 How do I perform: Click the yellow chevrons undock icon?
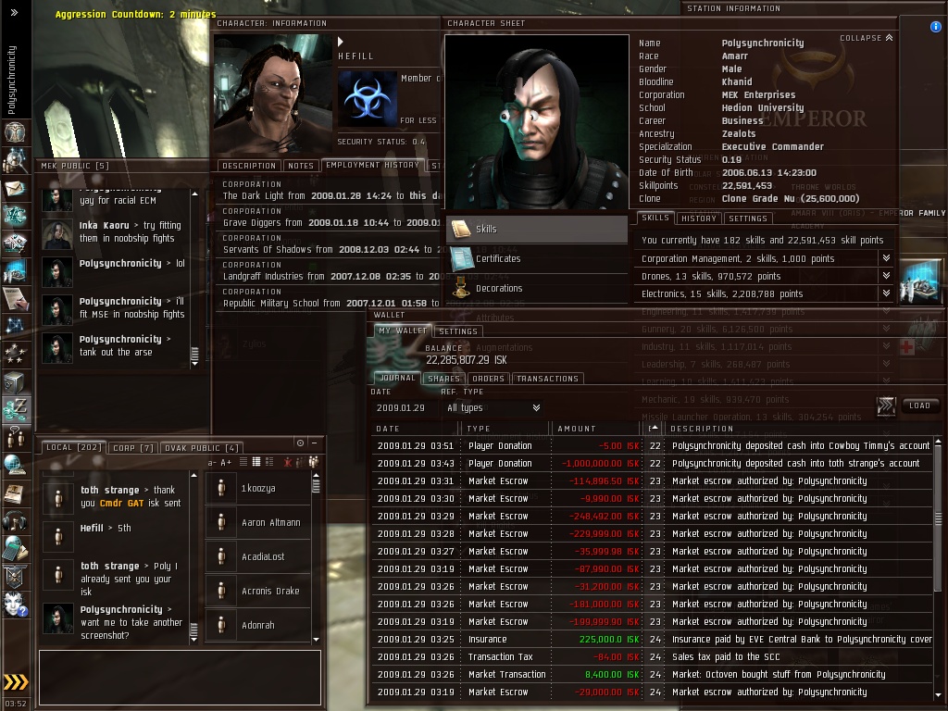click(16, 682)
